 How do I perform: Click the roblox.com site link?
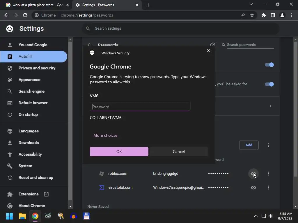pos(118,174)
